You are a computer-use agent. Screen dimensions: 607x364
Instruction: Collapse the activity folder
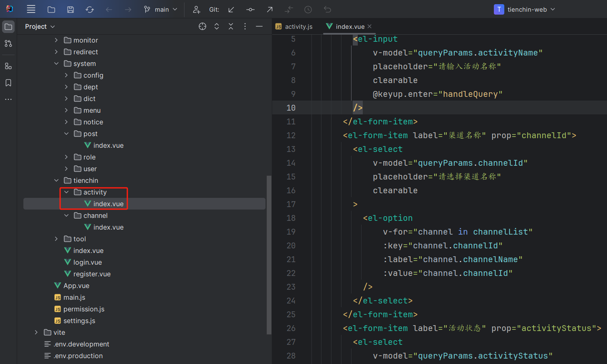[66, 192]
